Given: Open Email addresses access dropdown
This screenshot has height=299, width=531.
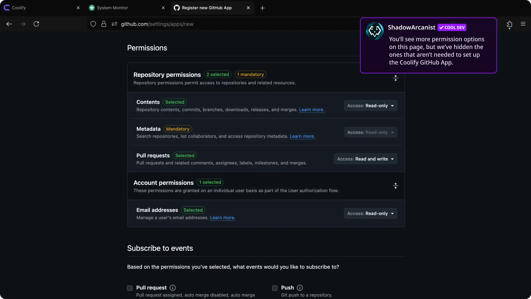Looking at the screenshot, I should pos(370,213).
